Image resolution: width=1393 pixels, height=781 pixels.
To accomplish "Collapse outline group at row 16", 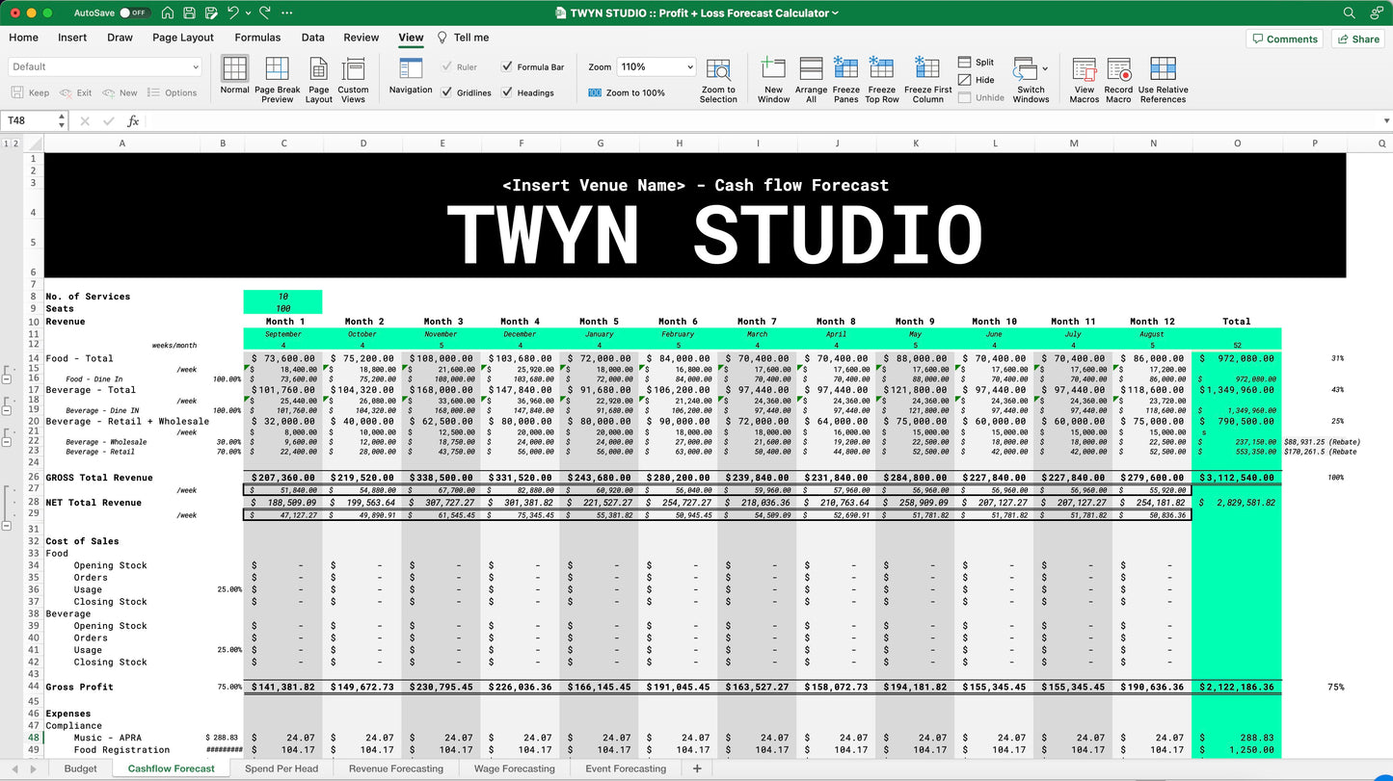I will coord(9,379).
